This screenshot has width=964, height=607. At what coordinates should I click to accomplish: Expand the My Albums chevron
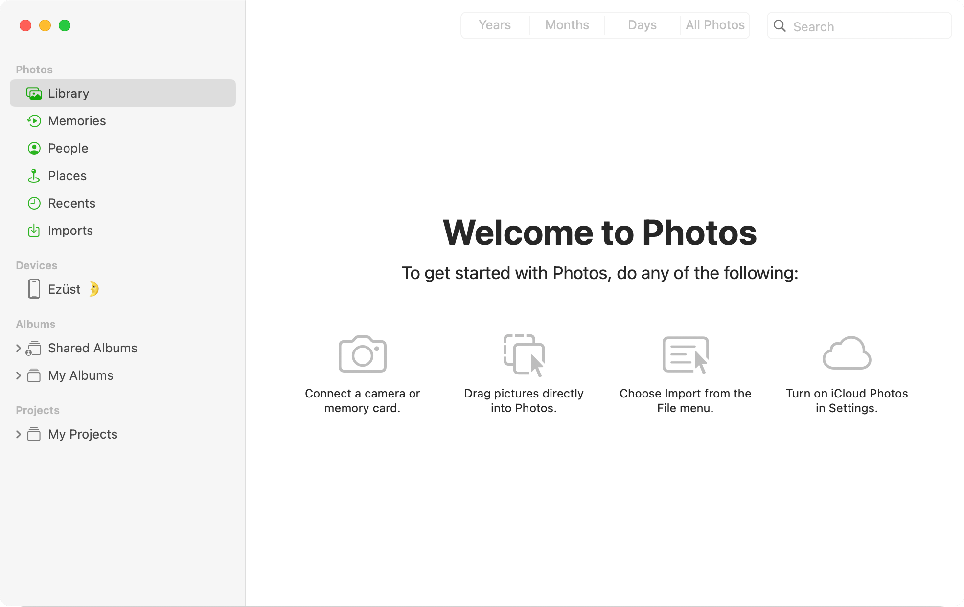tap(18, 375)
